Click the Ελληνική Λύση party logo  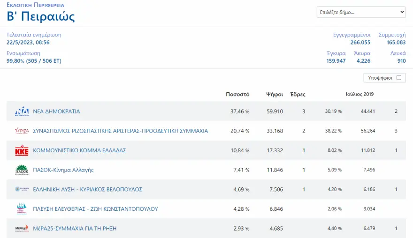point(22,190)
